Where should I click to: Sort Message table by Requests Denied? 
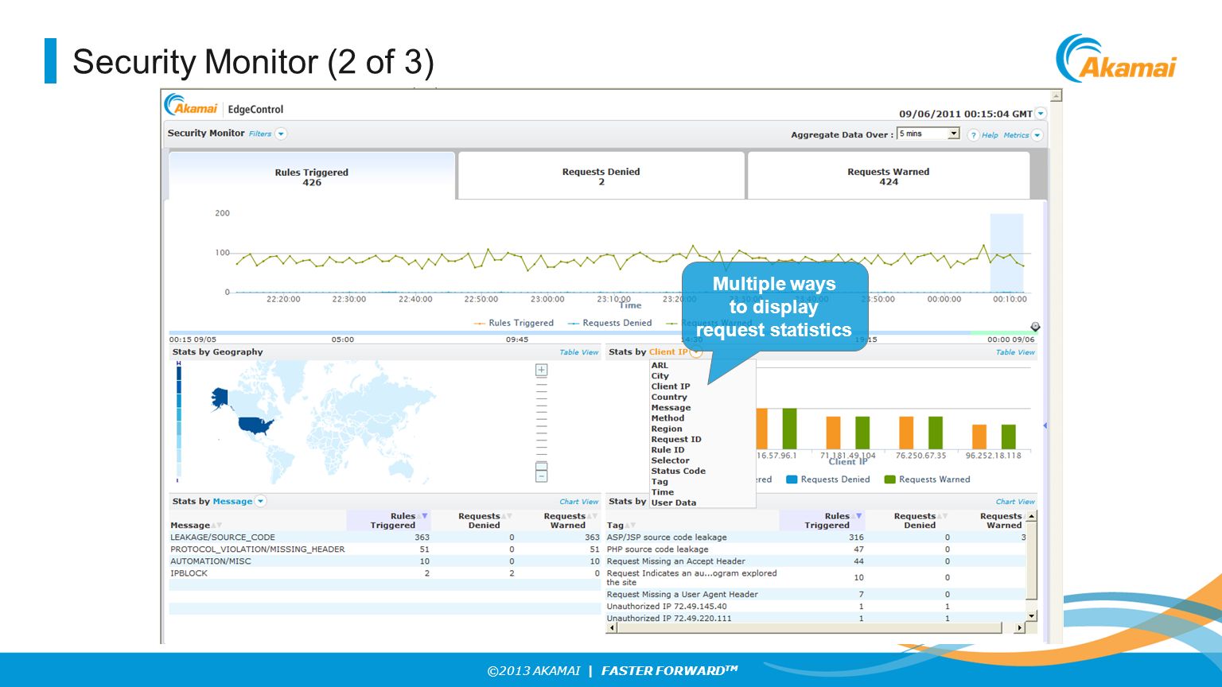[x=484, y=521]
